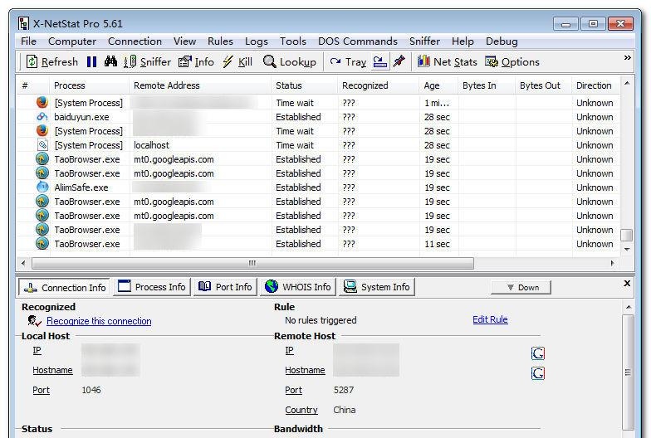Click the Remote Host Hostname label
The height and width of the screenshot is (438, 651).
[305, 370]
